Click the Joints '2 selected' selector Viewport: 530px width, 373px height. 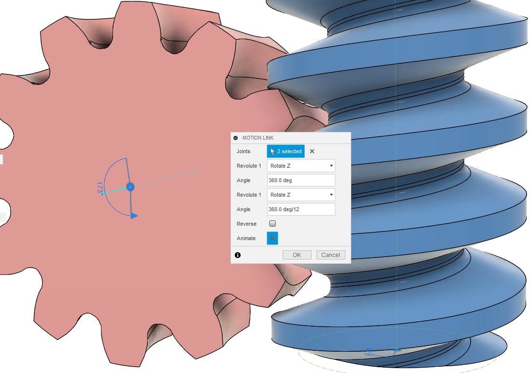coord(286,151)
